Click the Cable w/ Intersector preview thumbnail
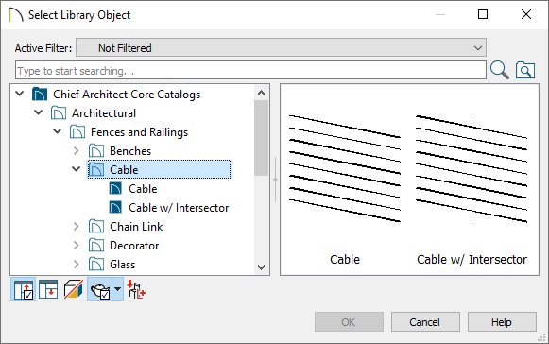Screen dimensions: 549x344 point(472,168)
